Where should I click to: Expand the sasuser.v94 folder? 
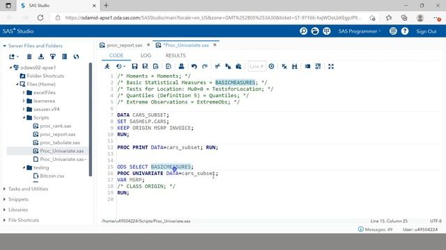click(24, 109)
